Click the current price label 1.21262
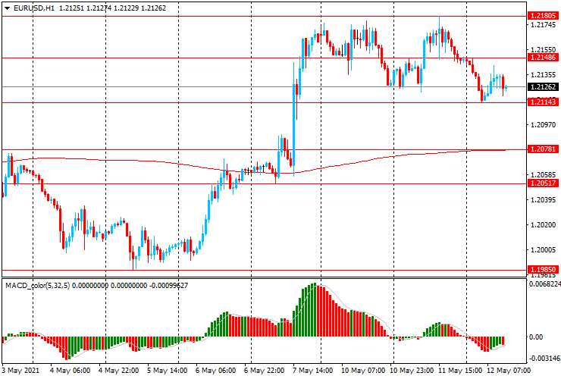561x379 pixels. click(543, 87)
